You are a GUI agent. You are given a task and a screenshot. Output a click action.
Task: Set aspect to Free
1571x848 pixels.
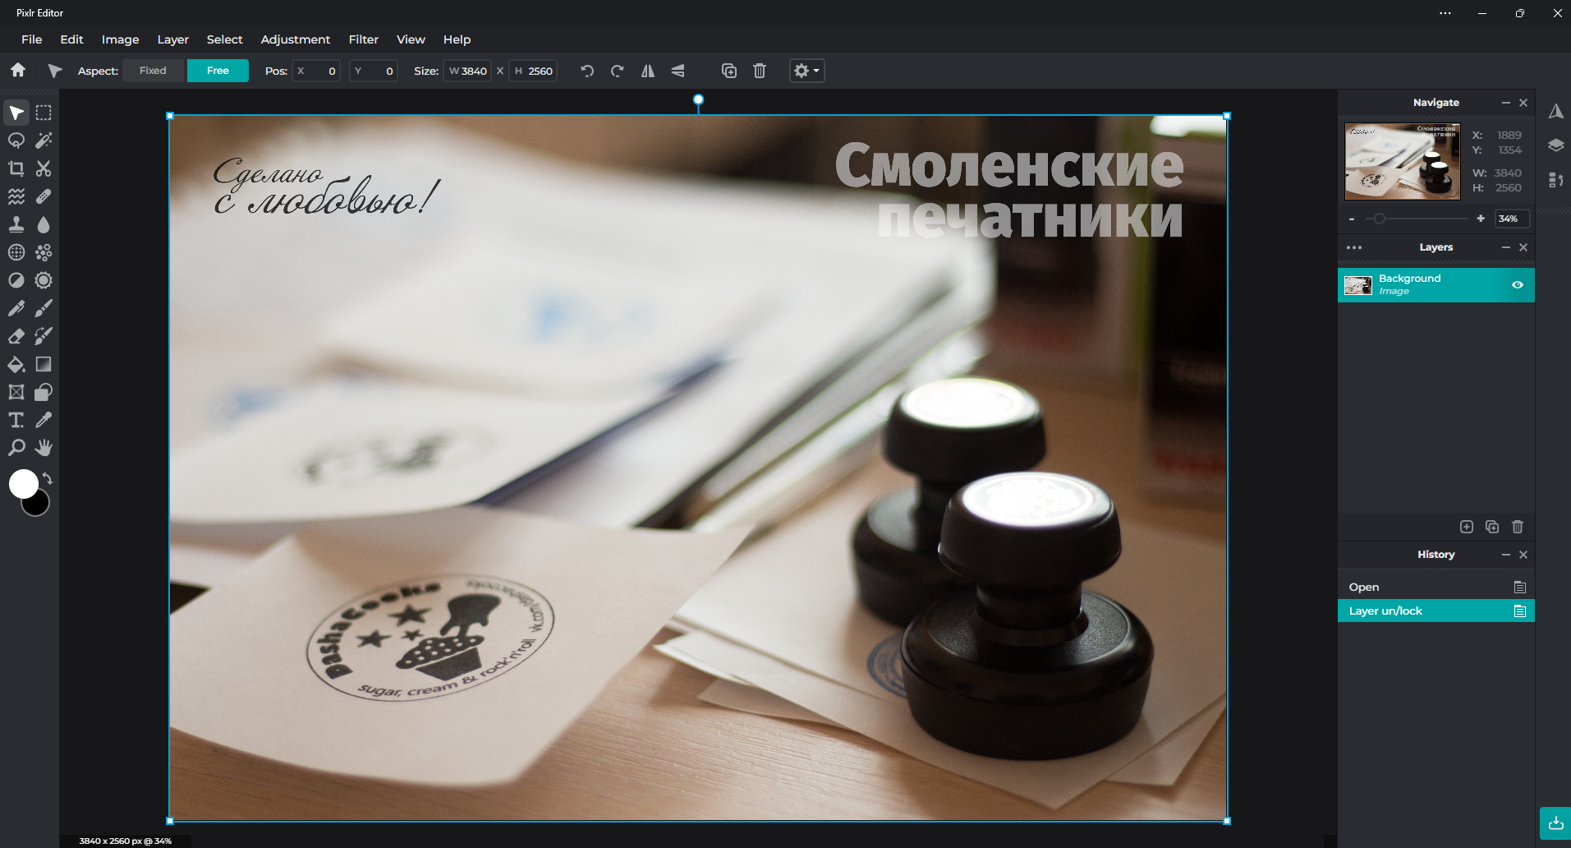[218, 71]
